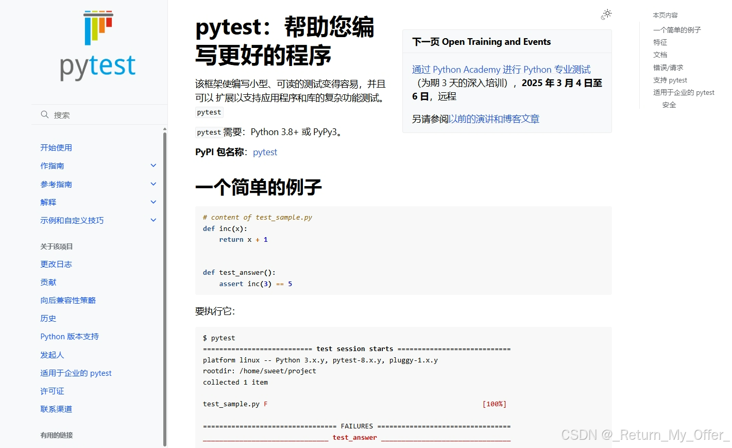Toggle the light/dark theme sun icon
Screen dimensions: 732x448
coord(606,14)
